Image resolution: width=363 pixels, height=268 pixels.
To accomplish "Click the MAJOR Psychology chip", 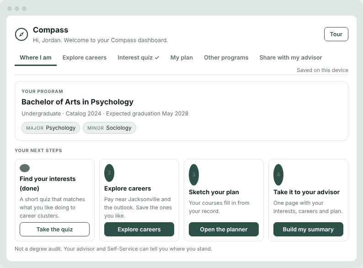I will (51, 128).
